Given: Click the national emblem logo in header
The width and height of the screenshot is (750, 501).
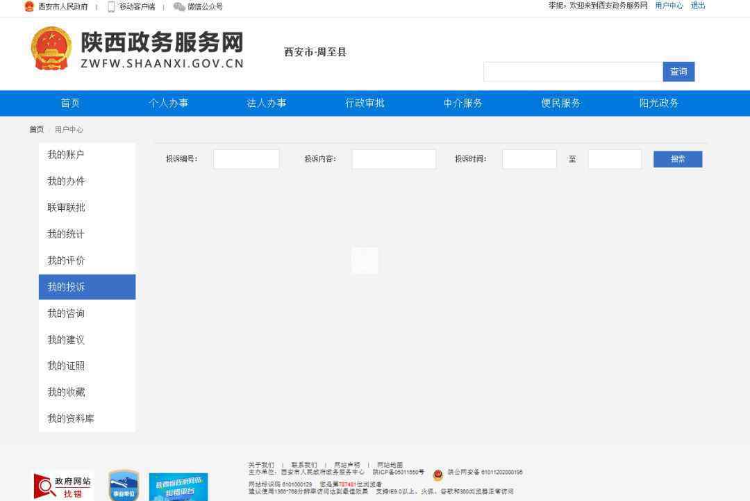Looking at the screenshot, I should [51, 49].
